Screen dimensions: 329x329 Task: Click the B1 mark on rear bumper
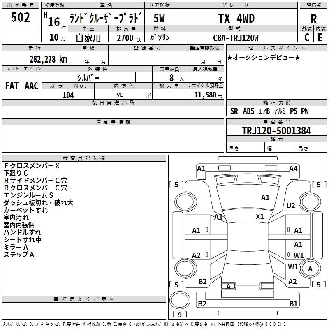click(293, 304)
